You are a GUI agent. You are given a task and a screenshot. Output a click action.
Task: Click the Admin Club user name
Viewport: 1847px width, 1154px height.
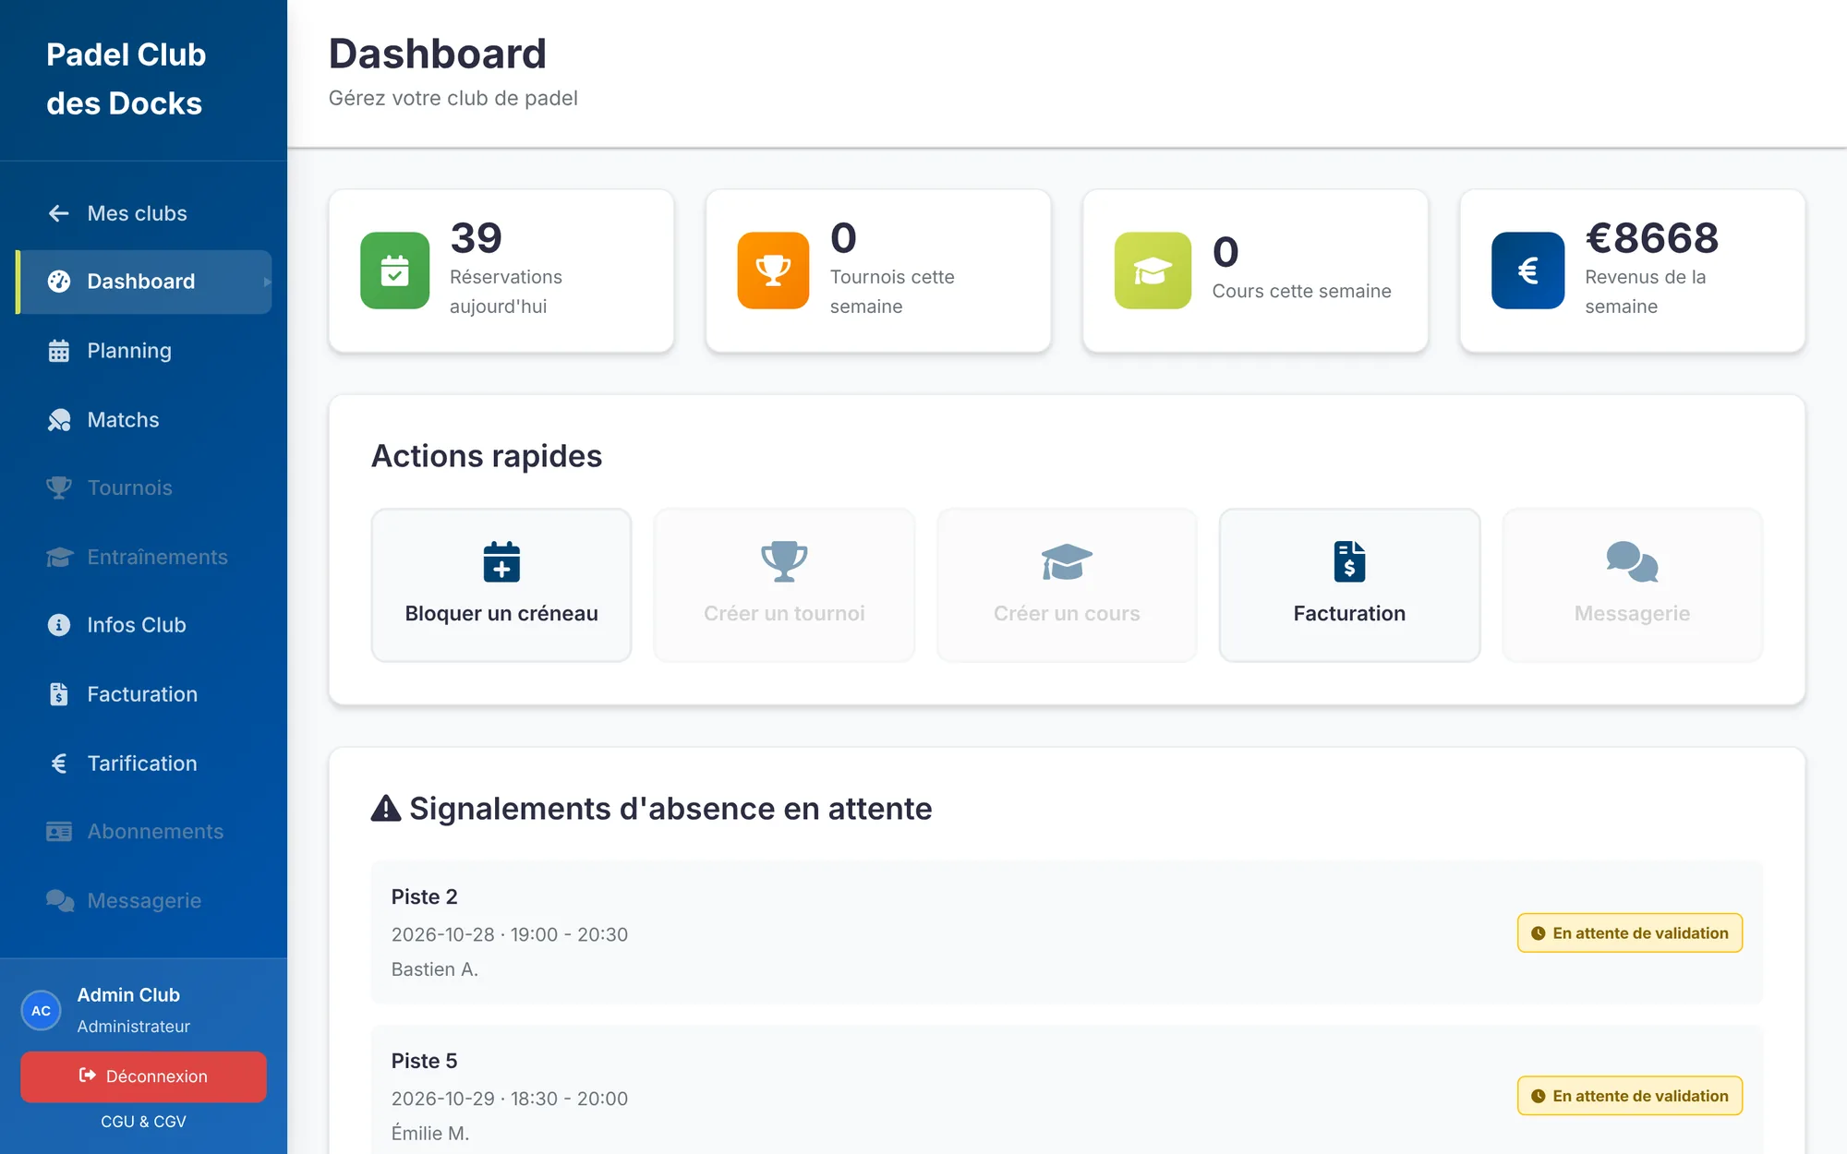[128, 995]
